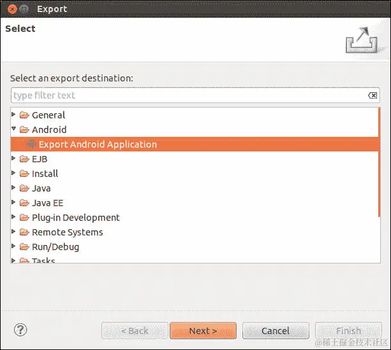Screen dimensions: 391x350
Task: Click the Java EE folder icon
Action: tap(24, 203)
